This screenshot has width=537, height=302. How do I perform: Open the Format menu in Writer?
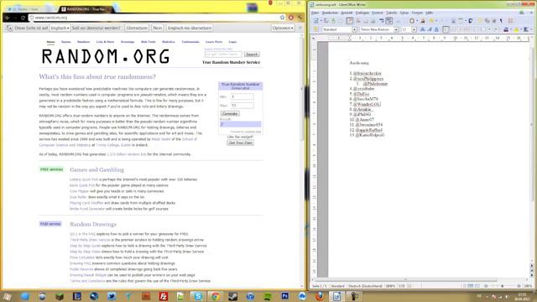click(378, 13)
